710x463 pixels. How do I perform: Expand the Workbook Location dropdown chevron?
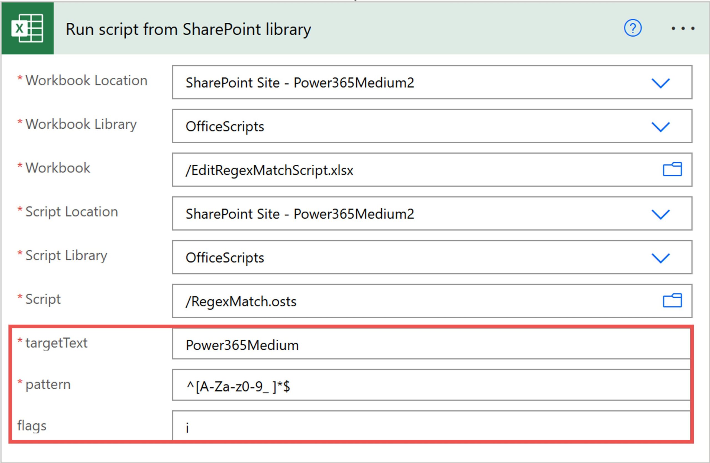point(660,83)
